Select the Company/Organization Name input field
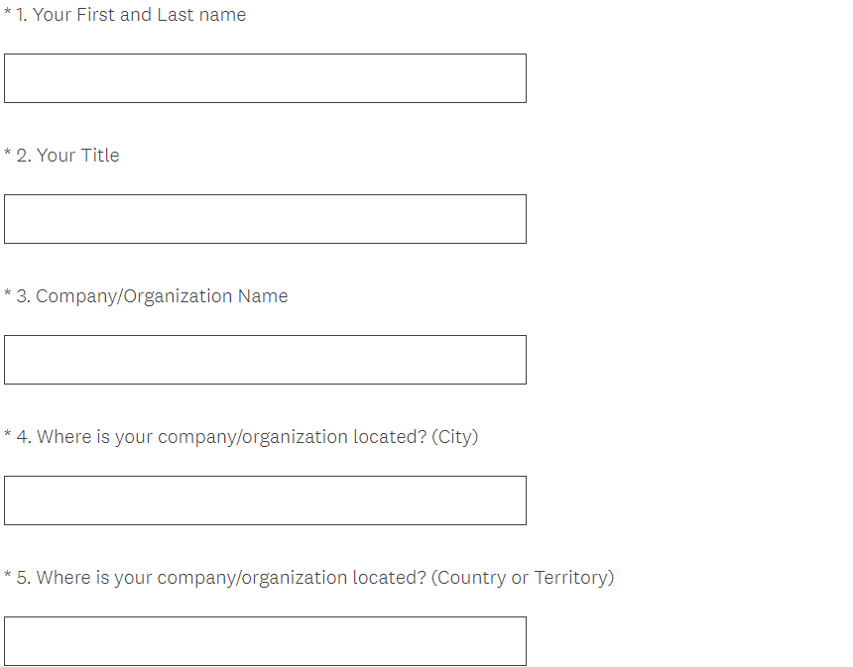Viewport: 853px width, 667px height. (265, 360)
